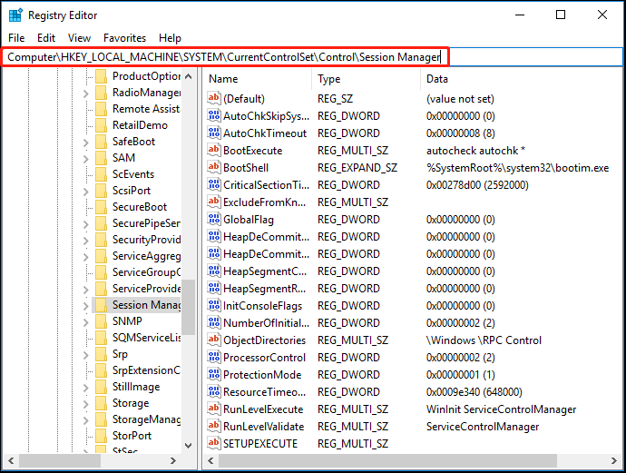Click the %SystemRoot%\system32\bootim.exe data cell
Image resolution: width=626 pixels, height=473 pixels.
click(517, 168)
